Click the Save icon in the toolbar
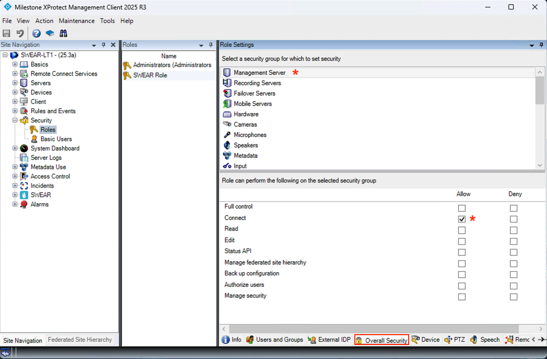 click(x=7, y=33)
